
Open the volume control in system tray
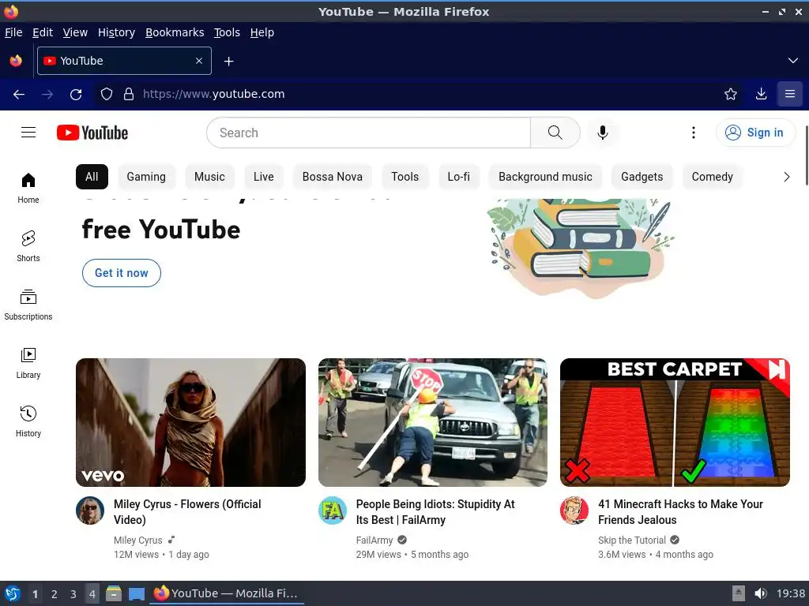[761, 593]
